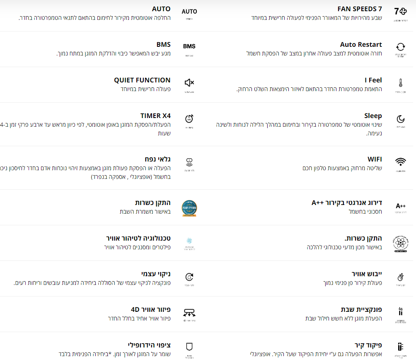Click the Auto Restart circular arrows icon
416x364 pixels.
pyautogui.click(x=400, y=47)
